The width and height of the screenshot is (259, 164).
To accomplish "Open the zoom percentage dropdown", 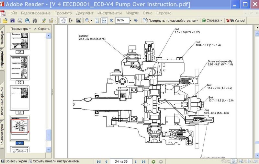I will [x=131, y=20].
